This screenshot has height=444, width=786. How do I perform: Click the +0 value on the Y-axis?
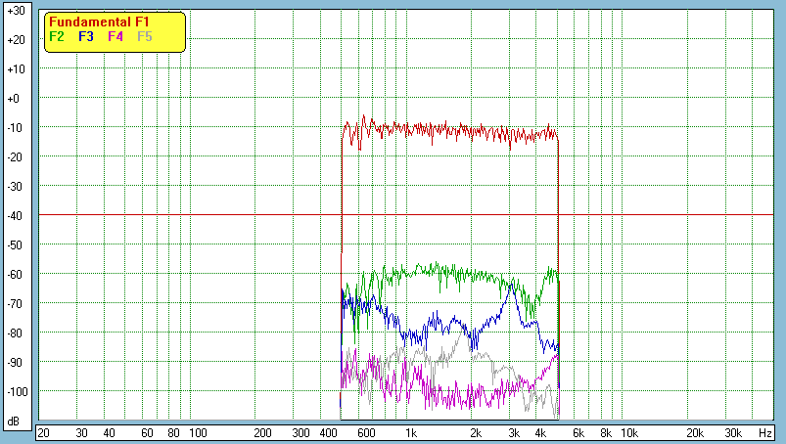[x=15, y=98]
